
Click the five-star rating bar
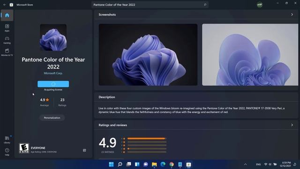[147, 138]
